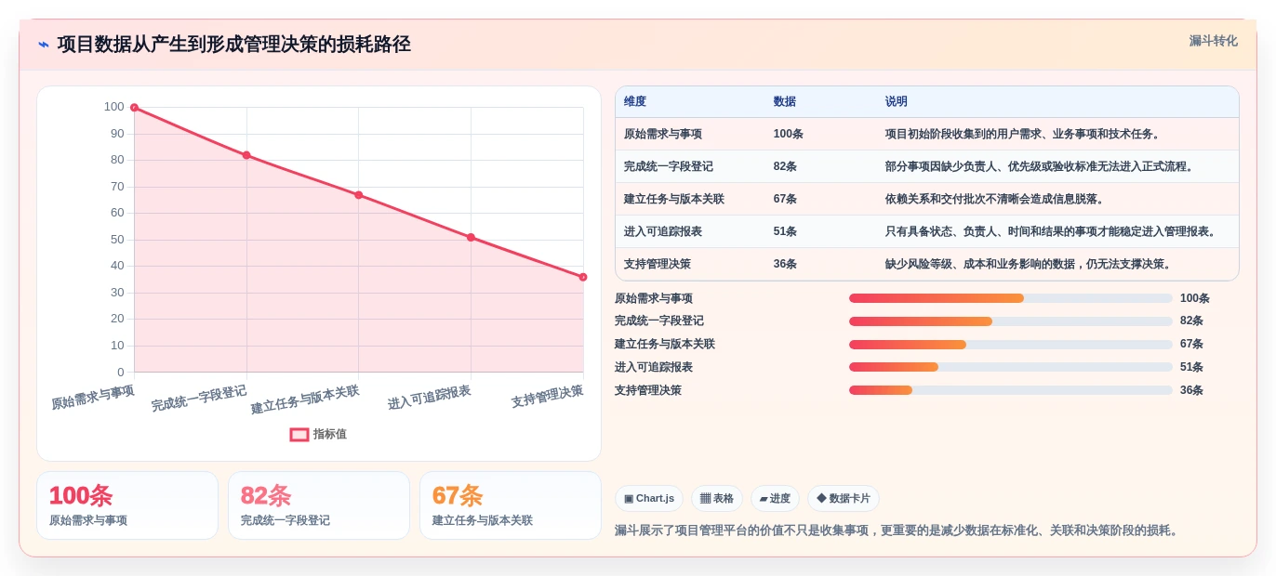Screen dimensions: 1276x576
Task: Click the 67条 value in the table
Action: (785, 199)
